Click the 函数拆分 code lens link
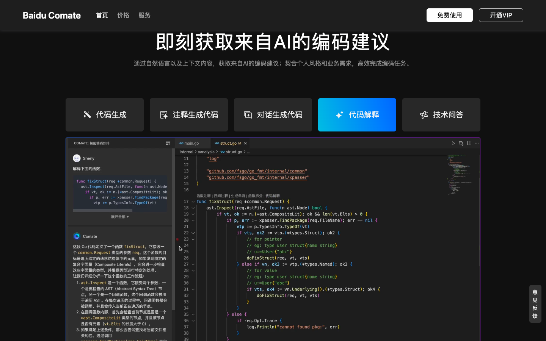This screenshot has height=341, width=546. click(255, 196)
